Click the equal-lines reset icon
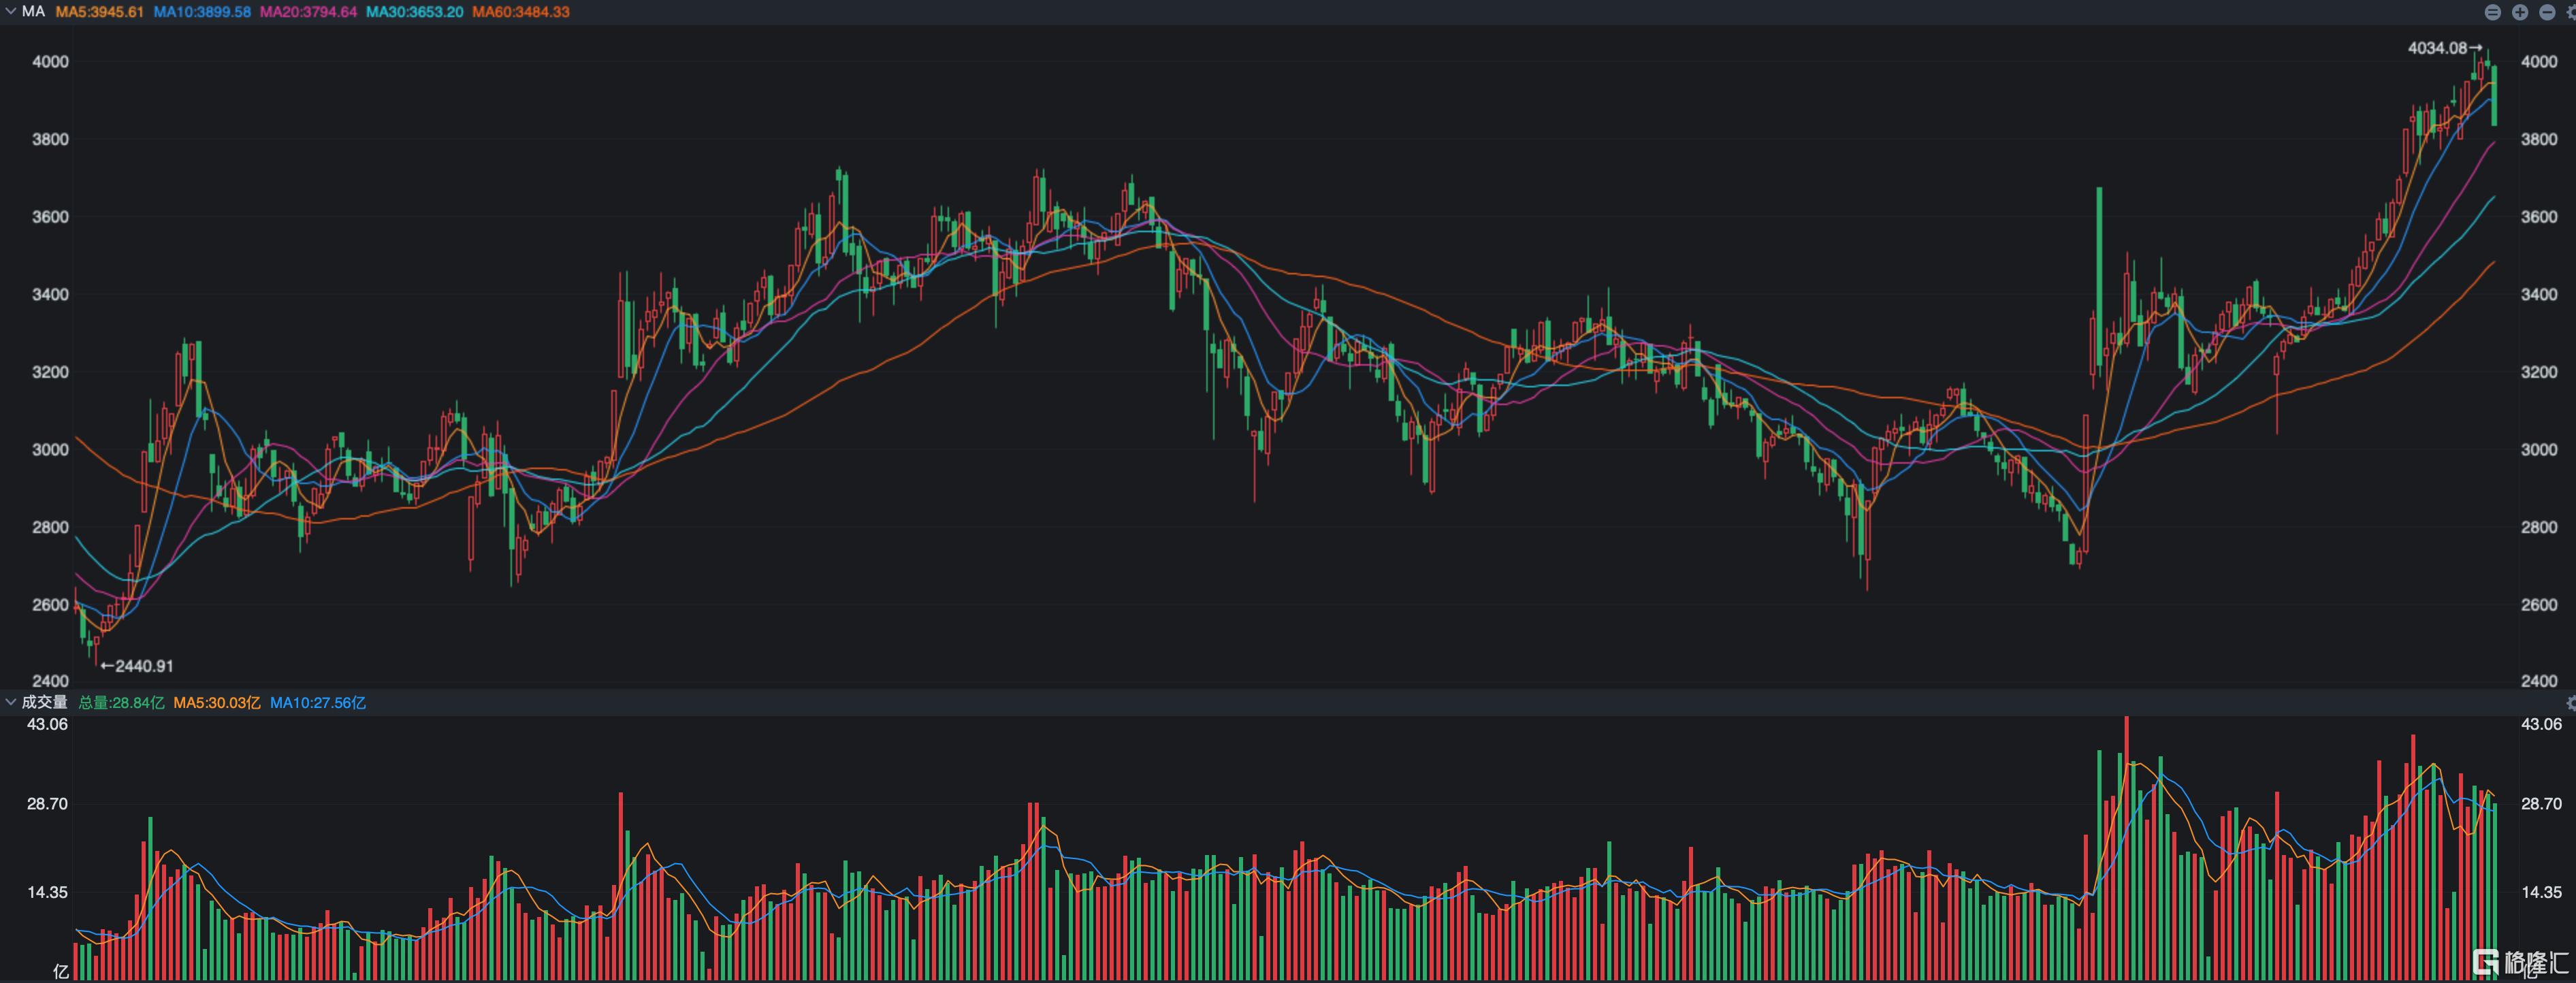This screenshot has height=983, width=2576. point(2493,12)
